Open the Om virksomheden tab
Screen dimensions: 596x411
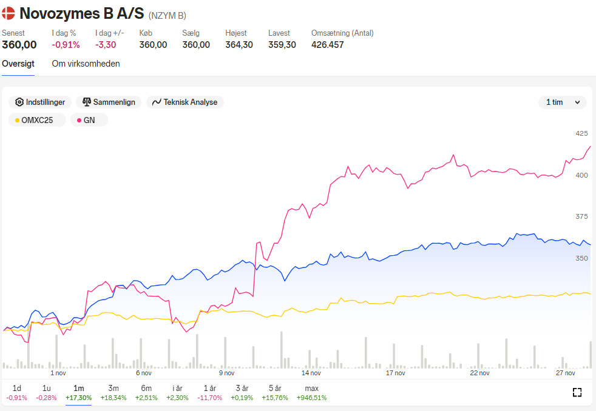(86, 64)
